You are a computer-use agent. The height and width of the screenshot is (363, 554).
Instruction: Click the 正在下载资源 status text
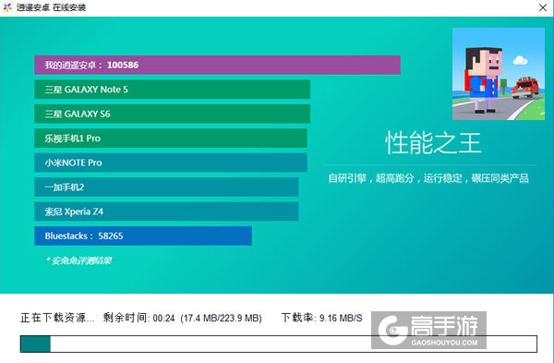(57, 318)
